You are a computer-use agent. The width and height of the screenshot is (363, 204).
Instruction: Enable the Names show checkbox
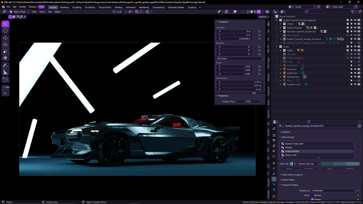(312, 196)
